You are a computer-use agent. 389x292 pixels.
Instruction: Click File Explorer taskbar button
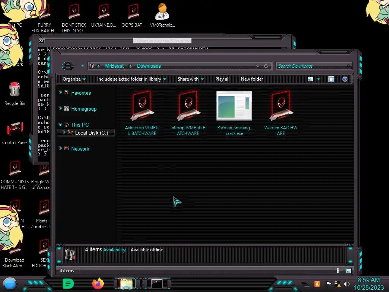127,284
